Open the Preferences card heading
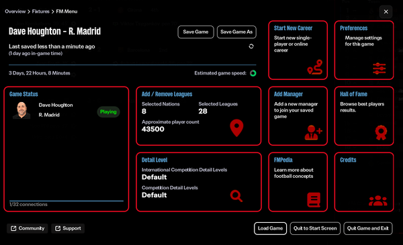Viewport: 403px width, 245px height. click(354, 28)
